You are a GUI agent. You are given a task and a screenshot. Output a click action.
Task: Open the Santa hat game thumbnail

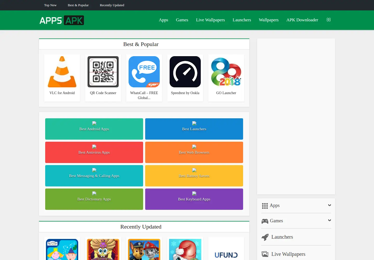pos(185,250)
